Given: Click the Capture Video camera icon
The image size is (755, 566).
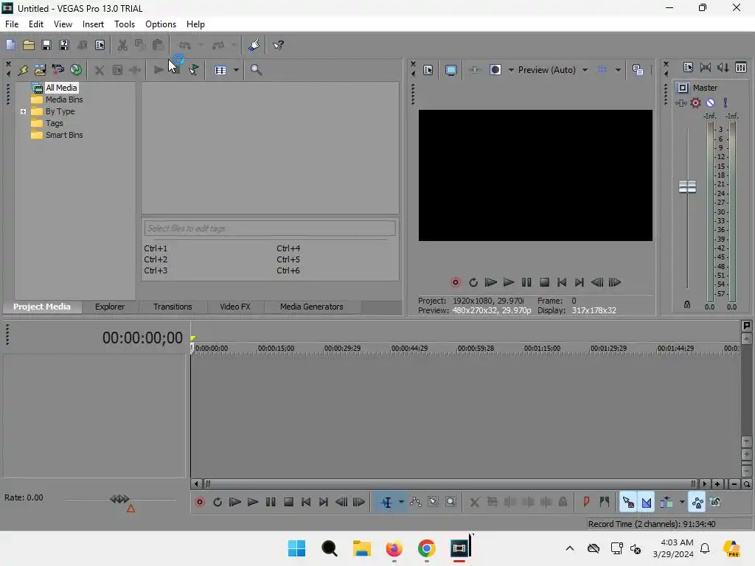Looking at the screenshot, I should (58, 70).
